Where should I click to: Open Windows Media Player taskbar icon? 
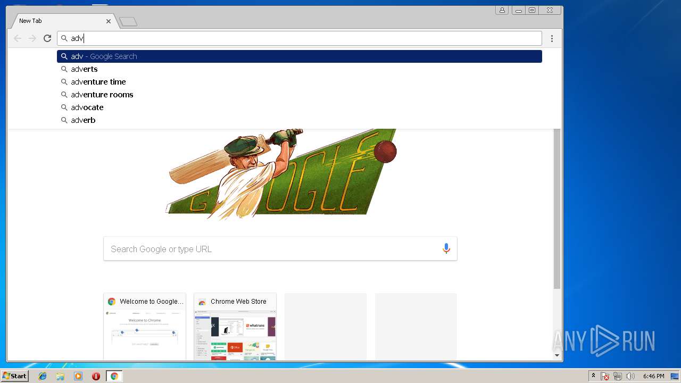pyautogui.click(x=78, y=376)
